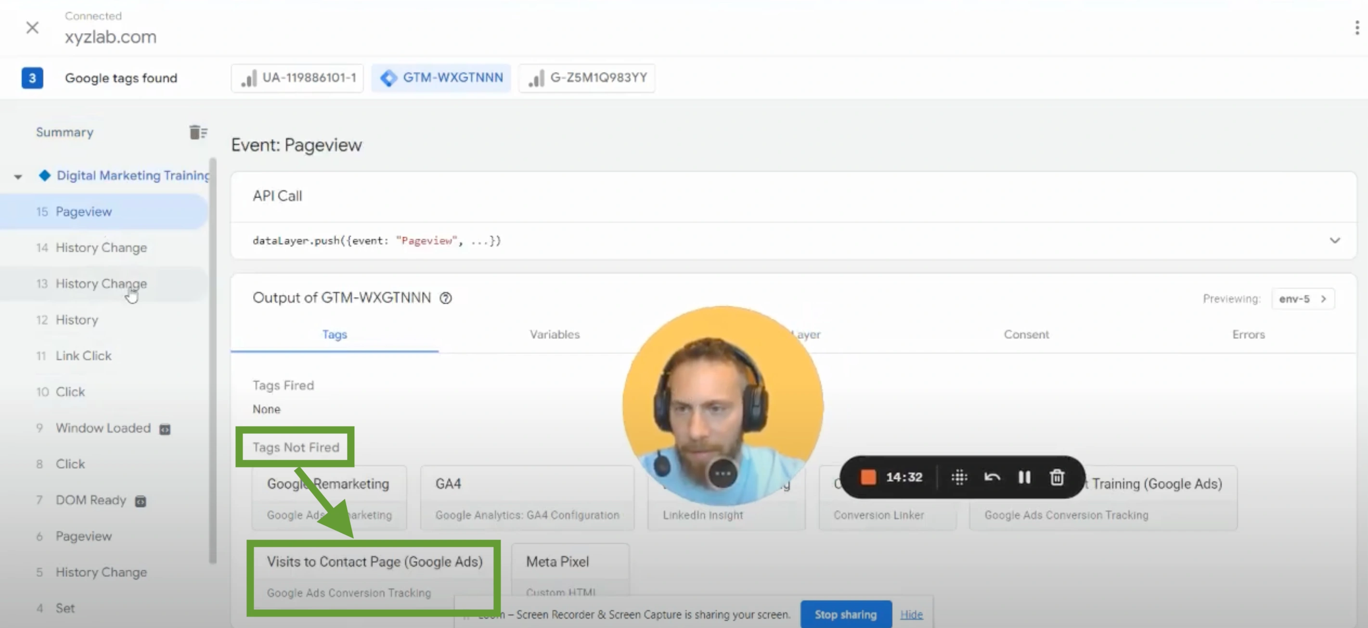This screenshot has height=628, width=1368.
Task: Select the GTM-WXGTNNN container chip
Action: [441, 78]
